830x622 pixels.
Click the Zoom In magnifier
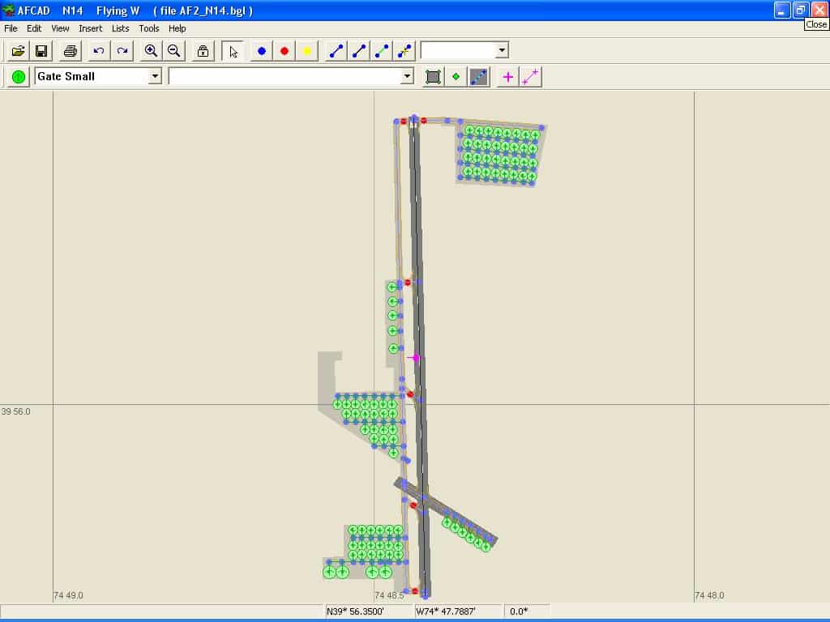(x=151, y=51)
